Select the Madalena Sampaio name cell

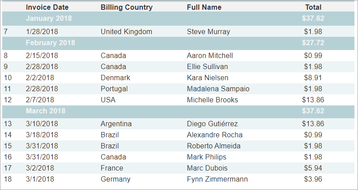[218, 89]
